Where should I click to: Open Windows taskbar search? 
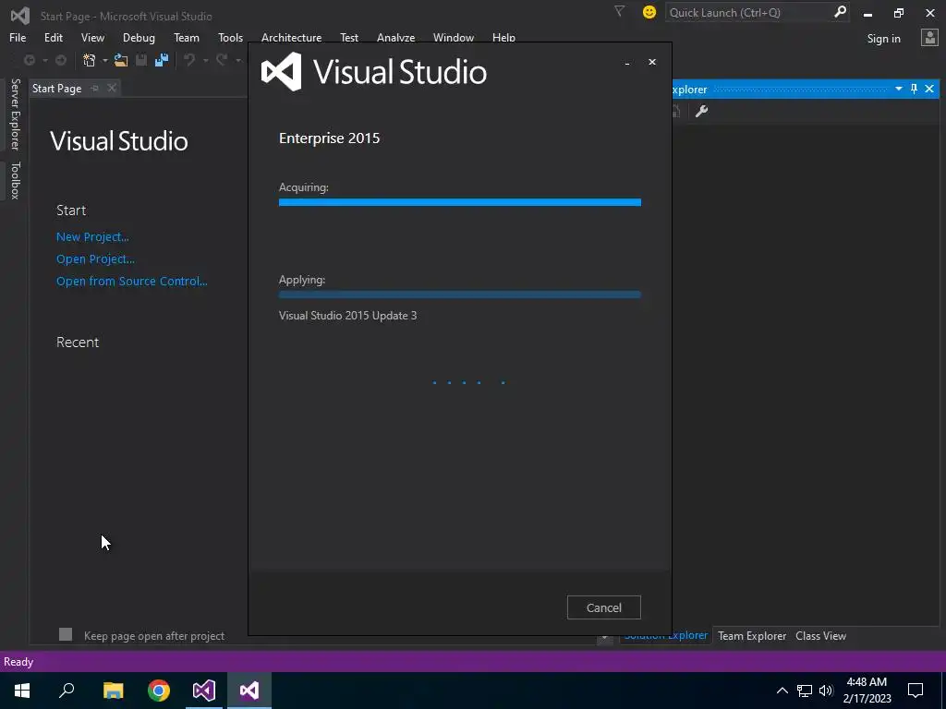coord(67,691)
